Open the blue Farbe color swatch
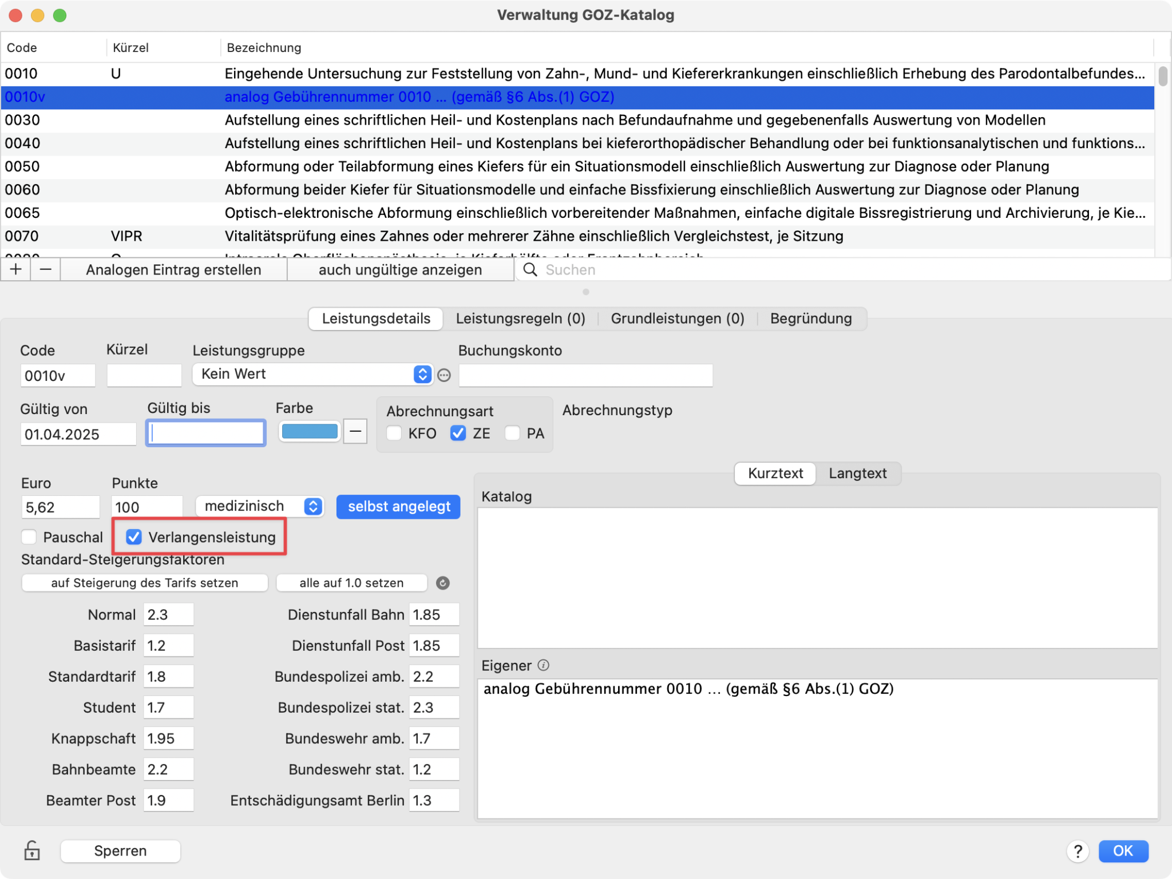Image resolution: width=1172 pixels, height=879 pixels. click(x=310, y=432)
